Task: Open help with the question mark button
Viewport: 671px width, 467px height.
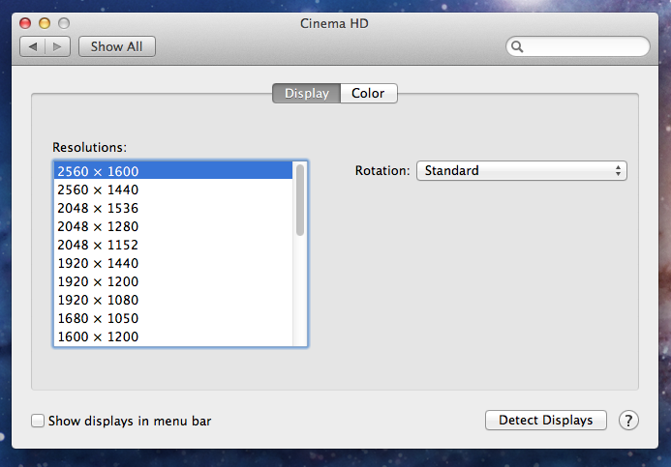Action: (x=628, y=421)
